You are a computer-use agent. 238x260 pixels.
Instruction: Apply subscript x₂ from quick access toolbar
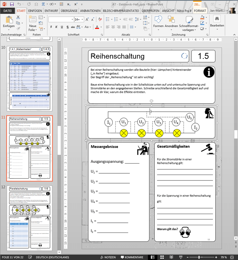click(69, 4)
